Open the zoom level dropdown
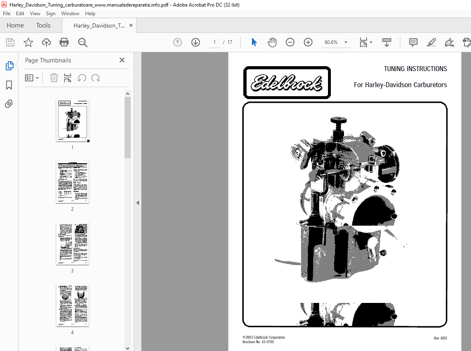Image resolution: width=471 pixels, height=351 pixels. click(x=346, y=42)
